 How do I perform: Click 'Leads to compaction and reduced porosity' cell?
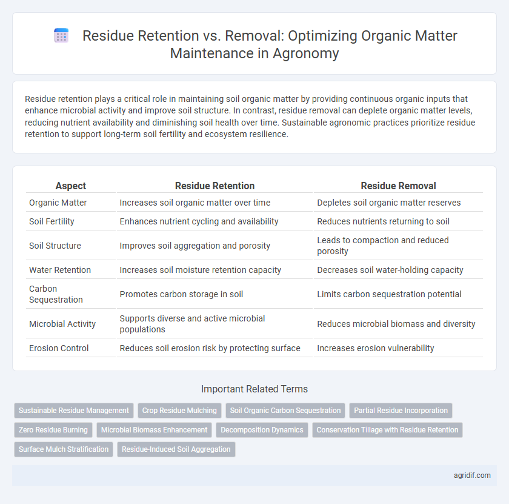[x=399, y=246]
